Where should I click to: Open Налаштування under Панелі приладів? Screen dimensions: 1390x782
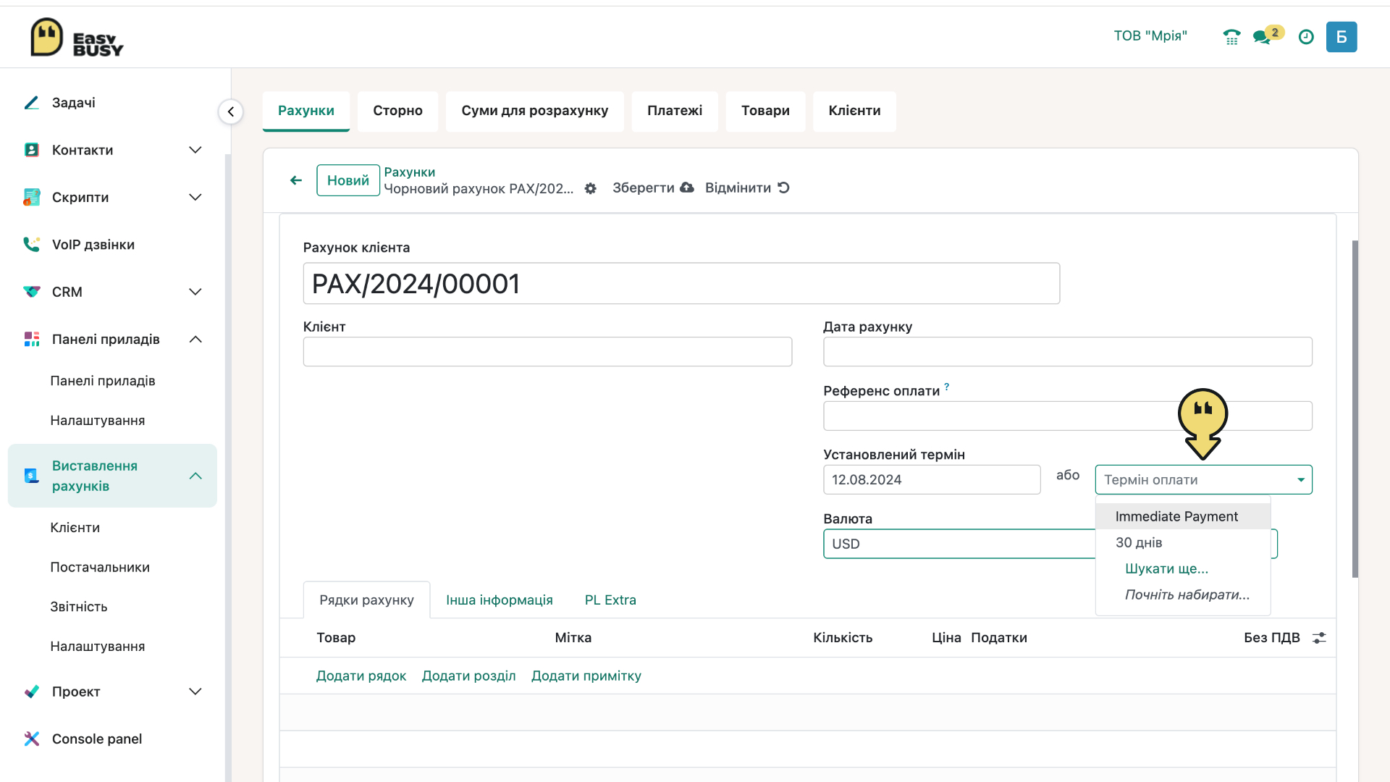(98, 421)
